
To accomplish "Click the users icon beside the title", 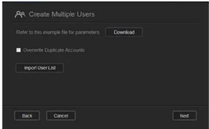I will point(20,14).
